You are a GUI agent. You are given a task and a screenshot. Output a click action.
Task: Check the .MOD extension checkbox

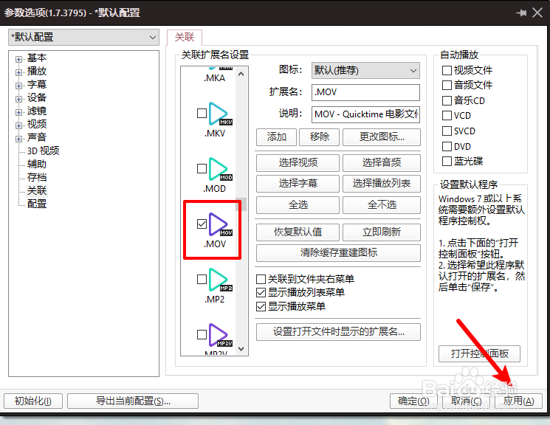(202, 169)
